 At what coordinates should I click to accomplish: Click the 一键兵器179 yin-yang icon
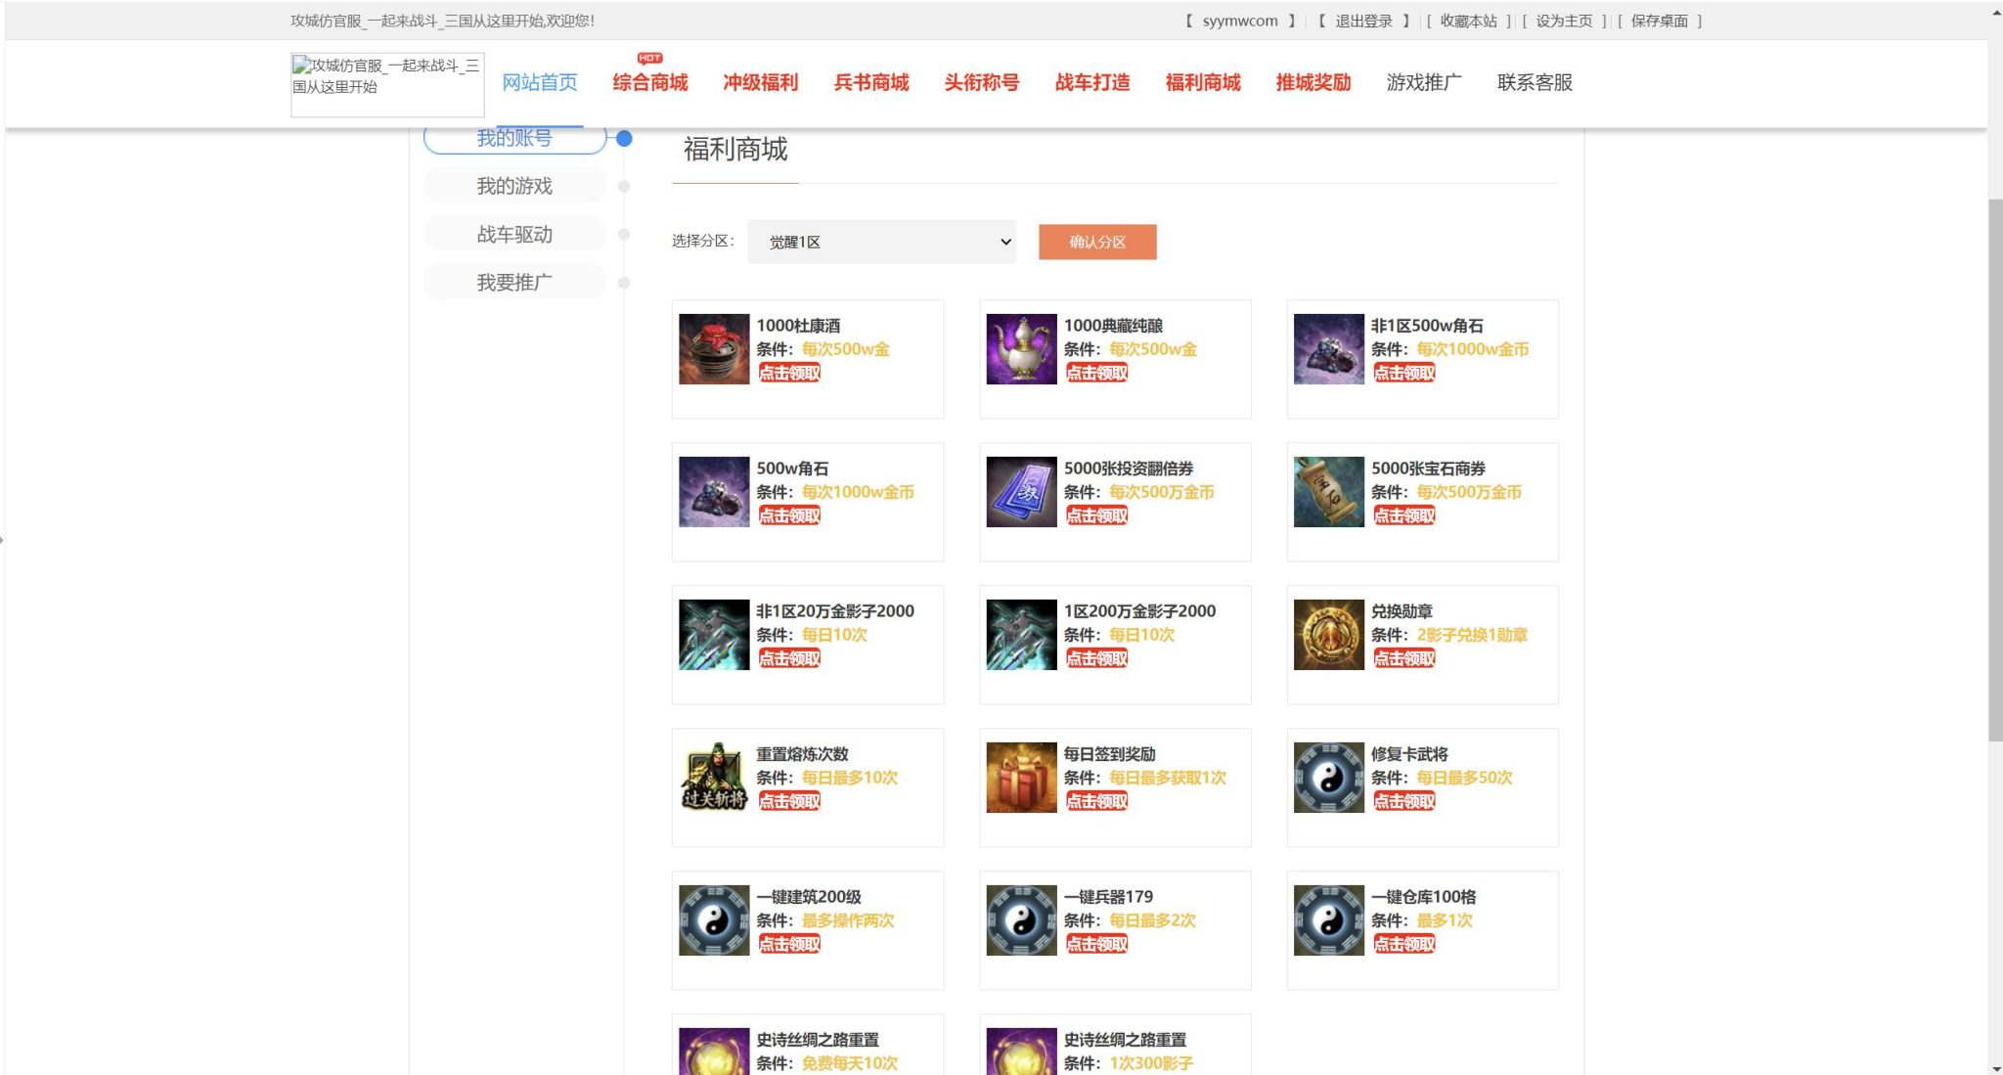point(1021,920)
